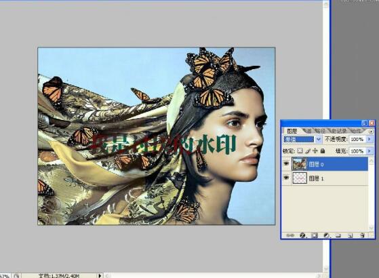Click the 图层 0 layer thumbnail
This screenshot has width=379, height=278.
tap(300, 164)
